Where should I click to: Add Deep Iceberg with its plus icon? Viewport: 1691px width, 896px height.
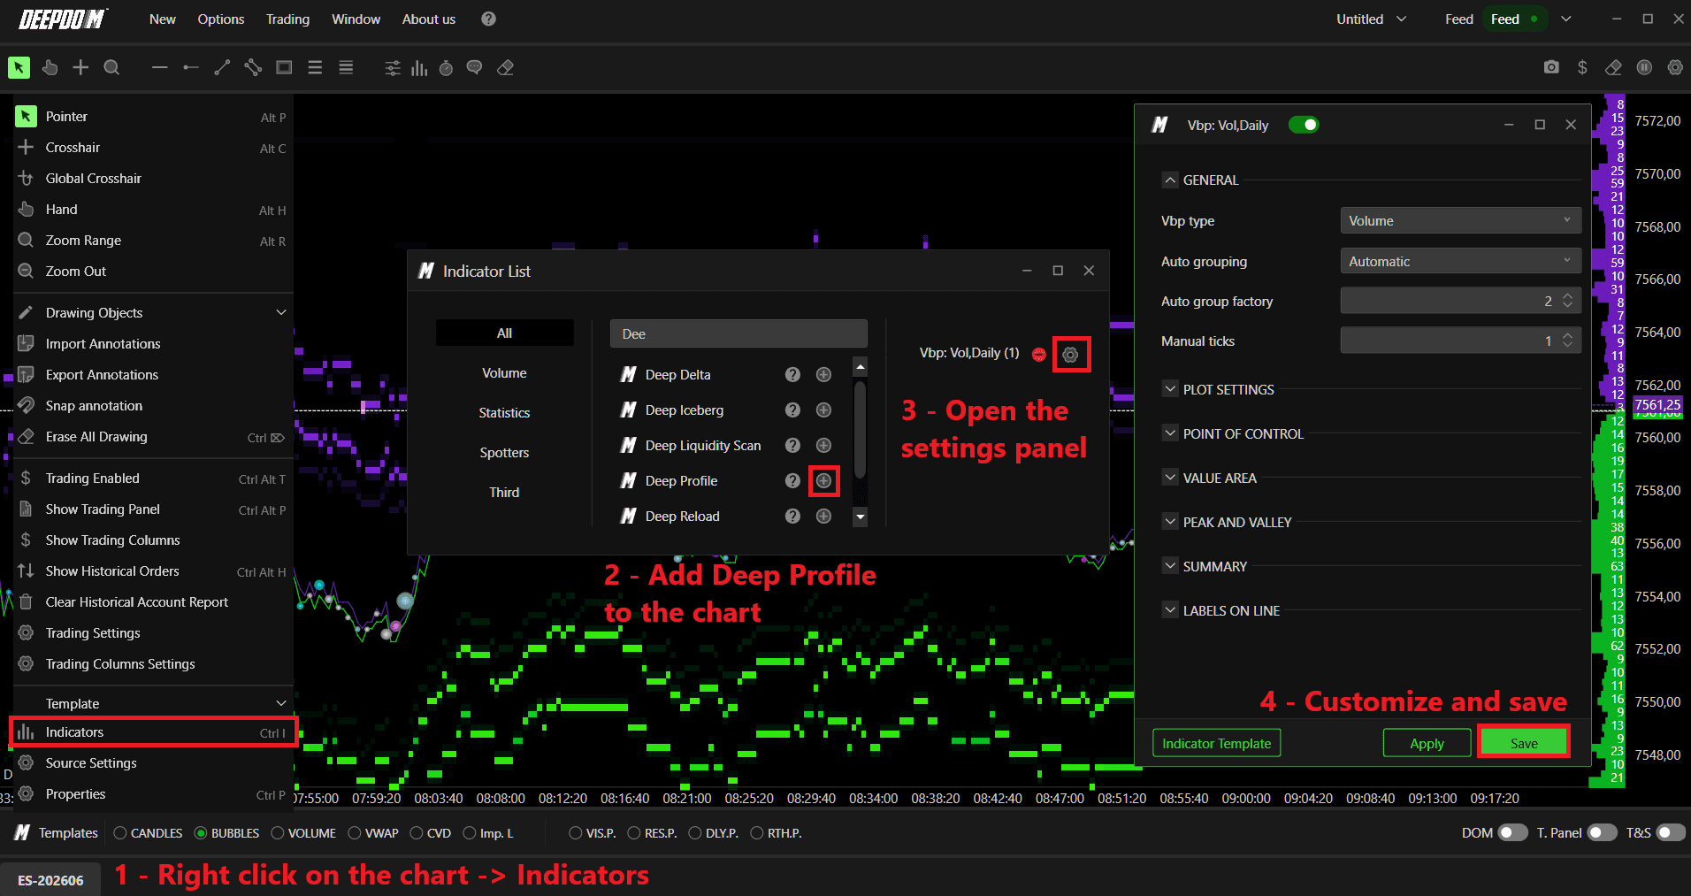click(823, 410)
